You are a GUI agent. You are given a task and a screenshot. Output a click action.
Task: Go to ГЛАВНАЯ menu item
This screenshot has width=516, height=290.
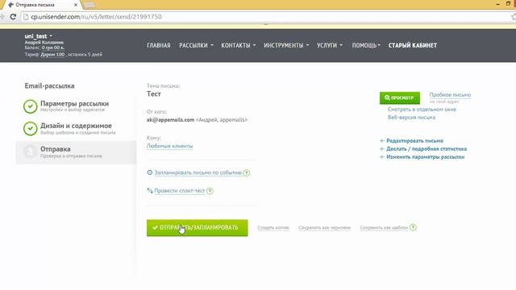159,45
